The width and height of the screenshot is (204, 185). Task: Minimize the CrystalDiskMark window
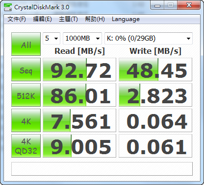[x=157, y=5]
